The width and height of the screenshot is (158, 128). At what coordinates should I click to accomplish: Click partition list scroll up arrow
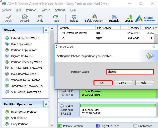156,27
